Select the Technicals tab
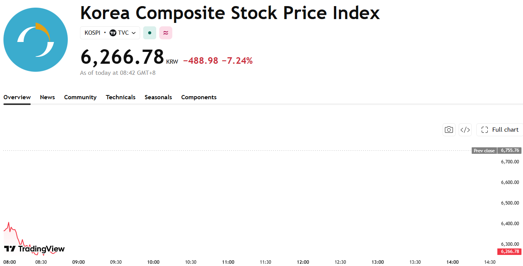The height and width of the screenshot is (266, 523). pyautogui.click(x=121, y=97)
